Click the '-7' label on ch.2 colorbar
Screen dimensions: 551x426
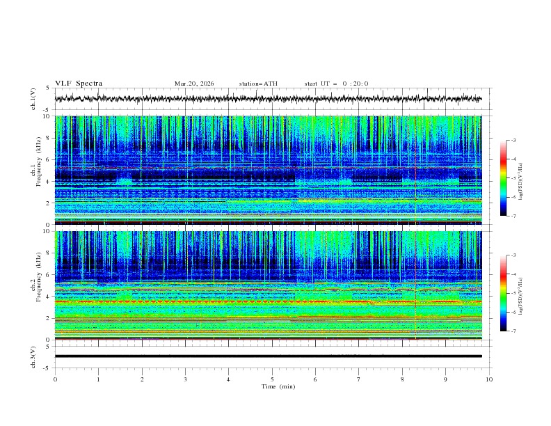[513, 331]
